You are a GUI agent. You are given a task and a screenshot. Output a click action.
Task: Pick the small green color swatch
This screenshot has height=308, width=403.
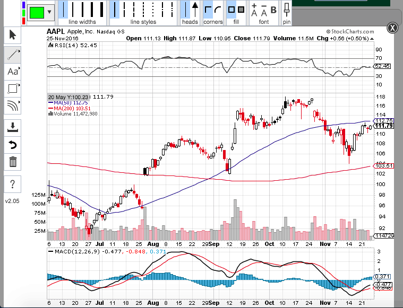pos(24,13)
